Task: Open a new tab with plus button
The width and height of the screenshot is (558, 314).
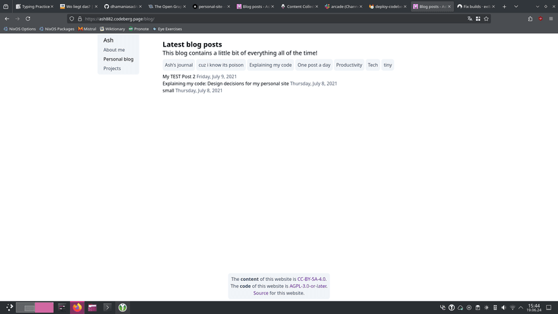Action: coord(504,6)
